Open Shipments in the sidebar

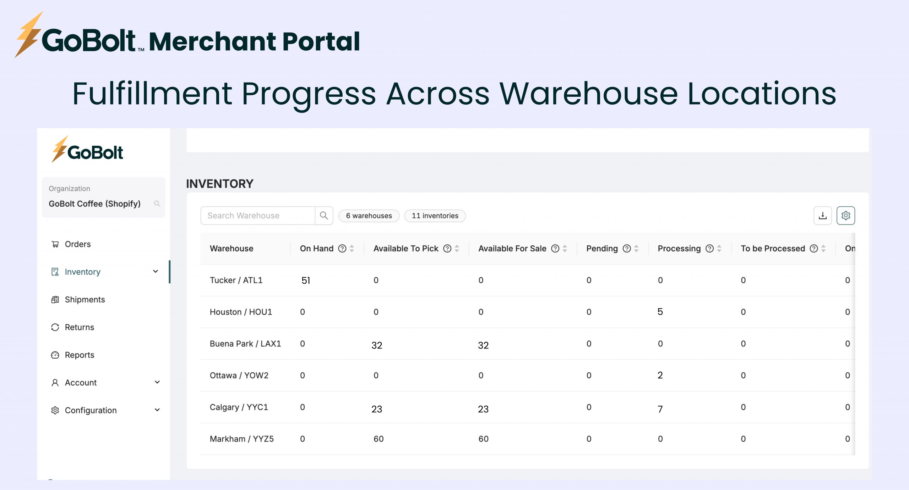85,299
